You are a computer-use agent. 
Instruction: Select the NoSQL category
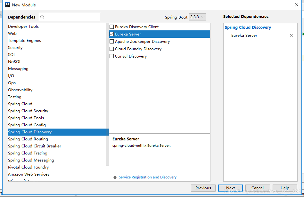click(57, 62)
